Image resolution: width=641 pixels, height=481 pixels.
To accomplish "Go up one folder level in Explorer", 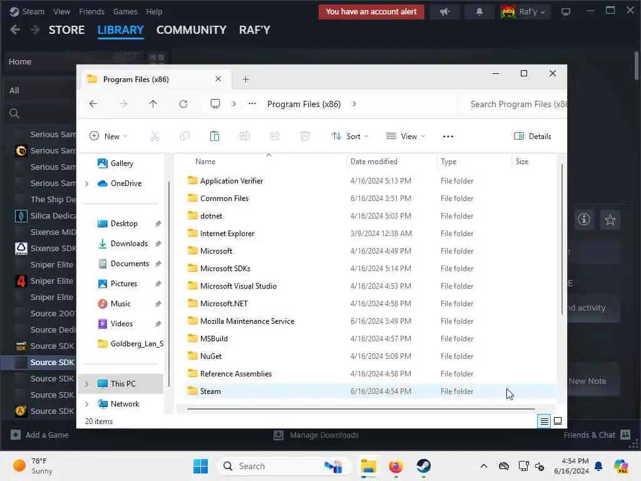I will click(x=153, y=104).
